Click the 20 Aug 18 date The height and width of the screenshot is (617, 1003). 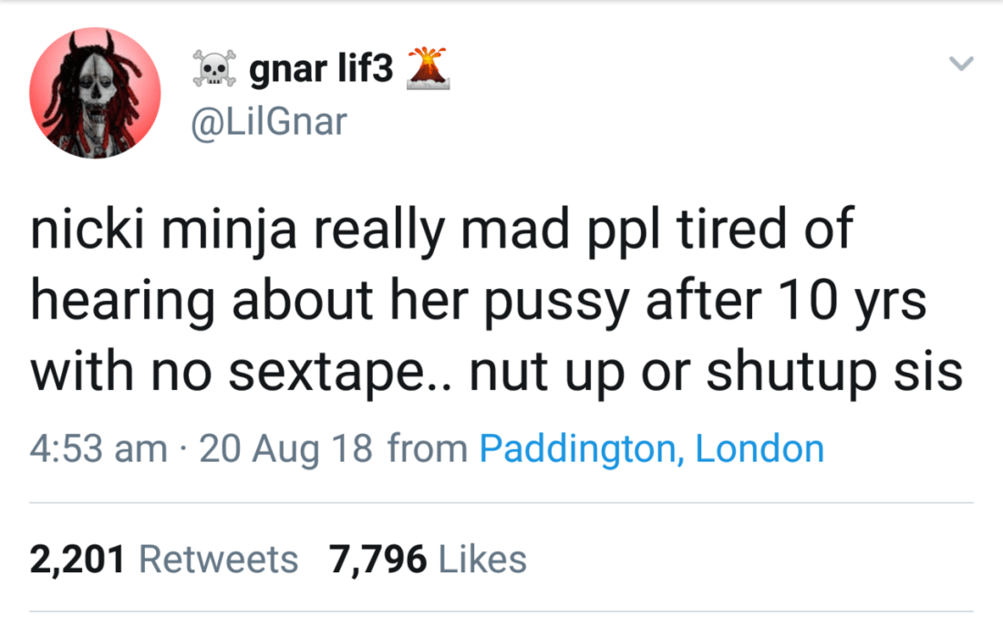(285, 448)
